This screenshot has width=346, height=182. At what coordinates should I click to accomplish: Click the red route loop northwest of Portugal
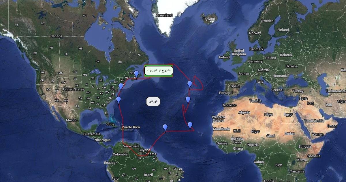198,83
